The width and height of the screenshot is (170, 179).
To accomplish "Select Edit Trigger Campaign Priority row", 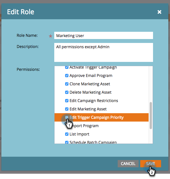I will [106, 117].
